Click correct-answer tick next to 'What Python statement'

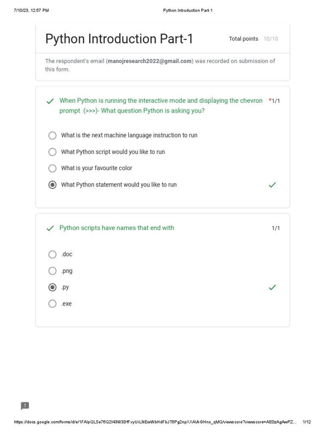pos(273,185)
